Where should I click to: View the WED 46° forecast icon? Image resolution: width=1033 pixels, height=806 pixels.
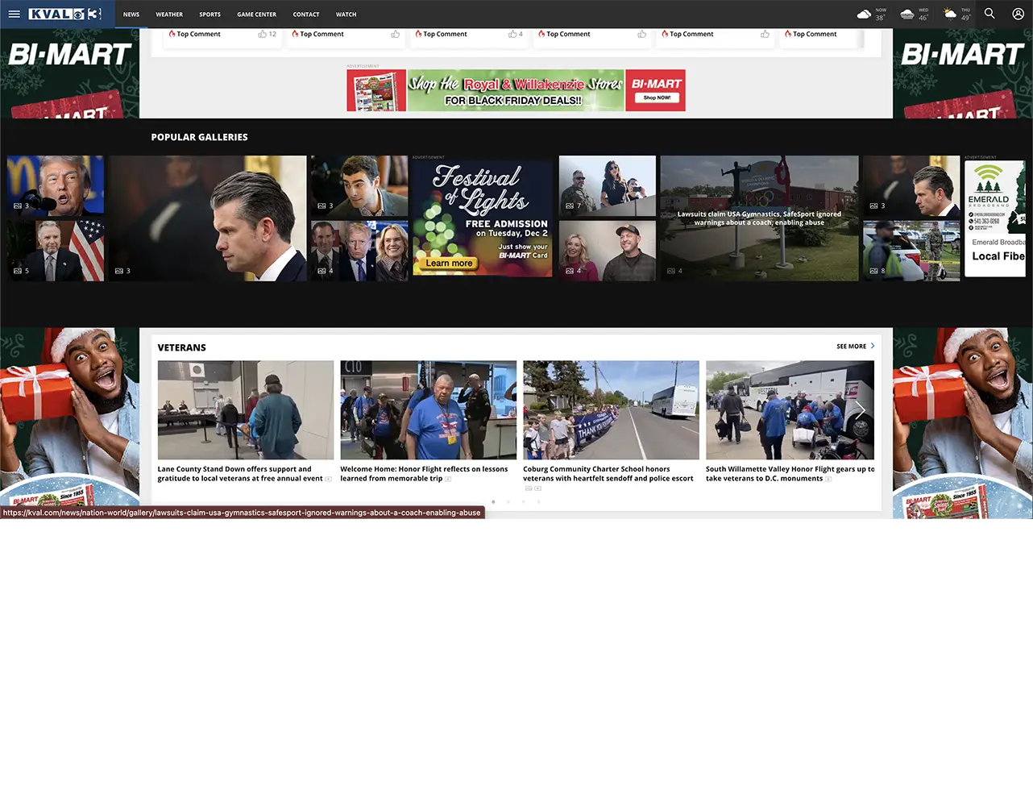coord(906,14)
